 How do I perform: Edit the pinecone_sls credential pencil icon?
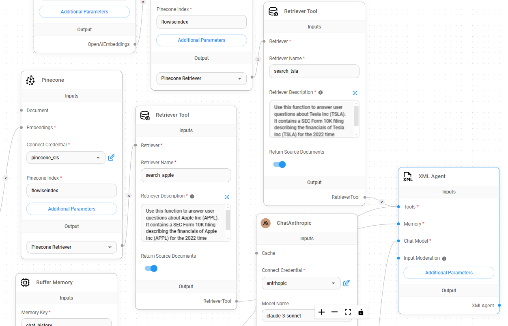[111, 157]
